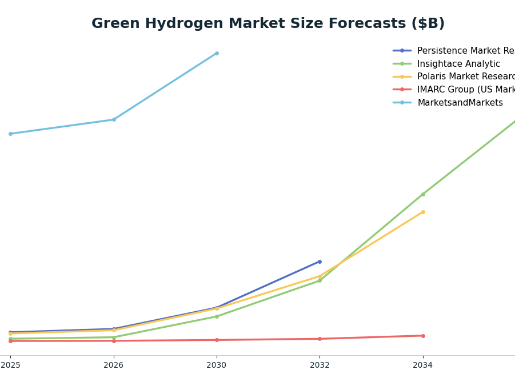This screenshot has width=515, height=386.
Task: Click Polaris yellow data point at 2034
Action: pos(423,212)
